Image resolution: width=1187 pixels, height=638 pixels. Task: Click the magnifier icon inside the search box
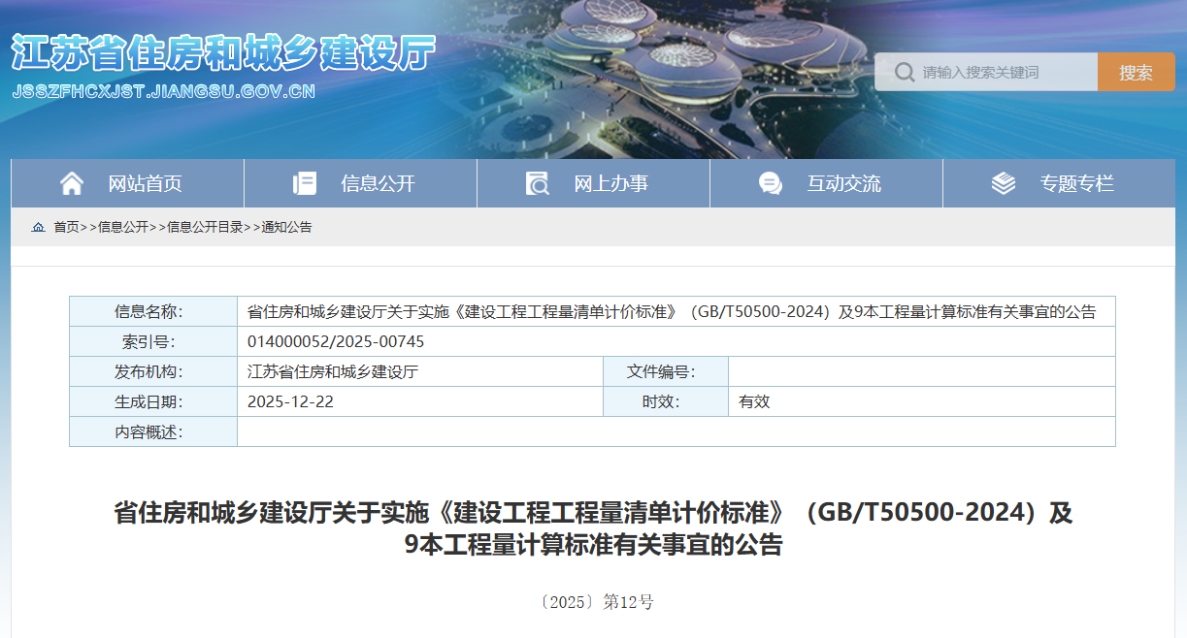point(905,70)
